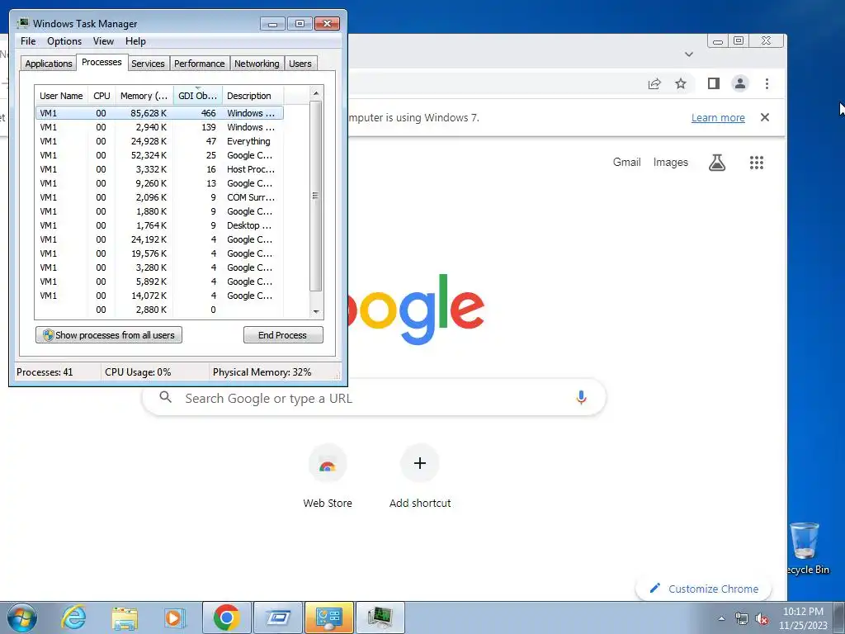
Task: Open the Task Manager Options menu
Action: pos(64,41)
